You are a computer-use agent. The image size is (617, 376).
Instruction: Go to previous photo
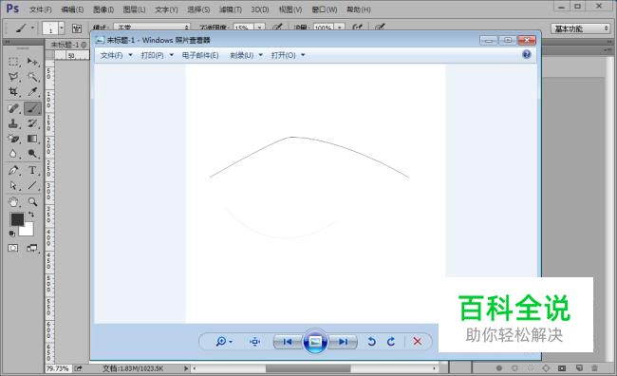288,342
